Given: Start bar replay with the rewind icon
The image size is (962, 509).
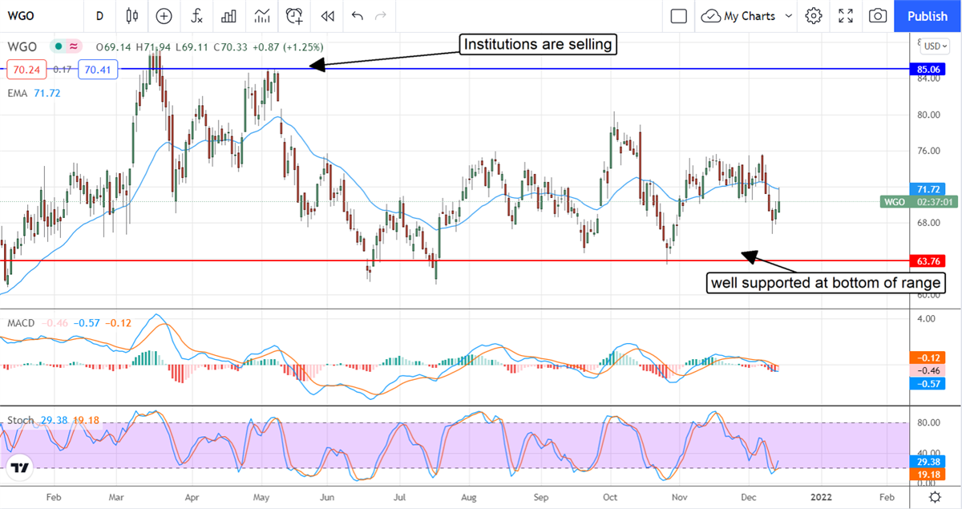Looking at the screenshot, I should pyautogui.click(x=326, y=16).
